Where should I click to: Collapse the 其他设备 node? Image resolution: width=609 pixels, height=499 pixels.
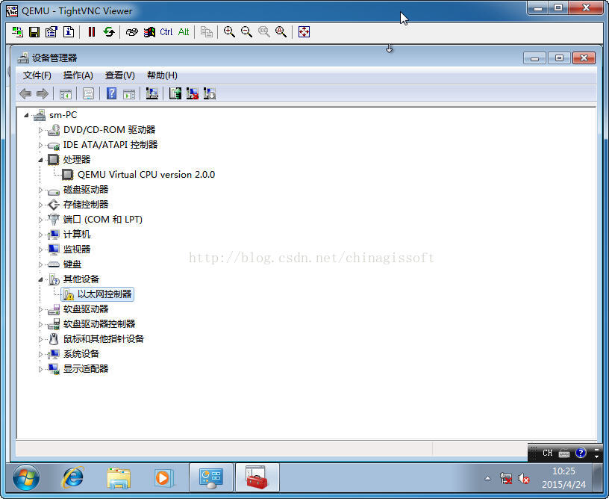pos(40,279)
